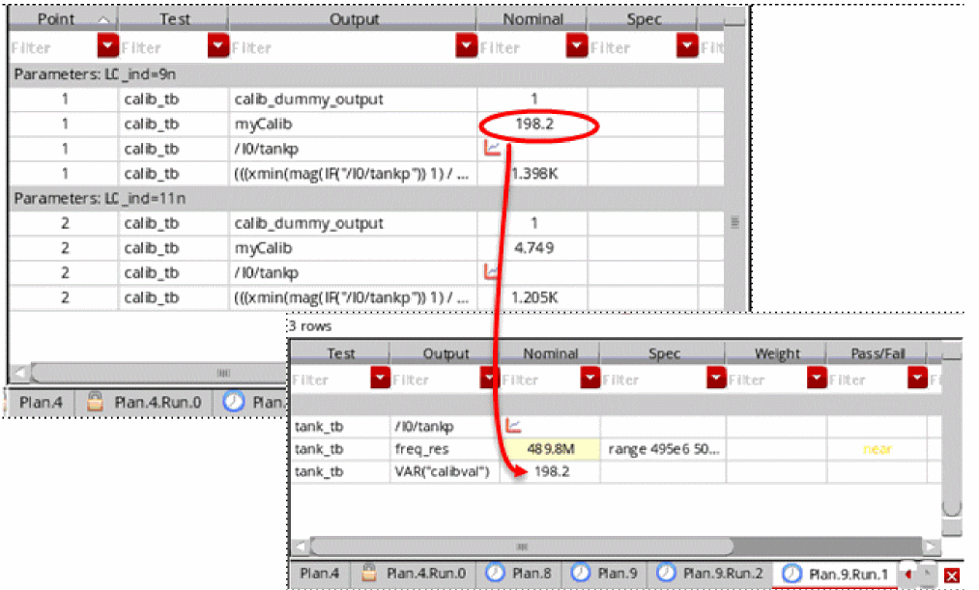The image size is (979, 590).
Task: Select the 'near' pass/fail cell
Action: (878, 449)
